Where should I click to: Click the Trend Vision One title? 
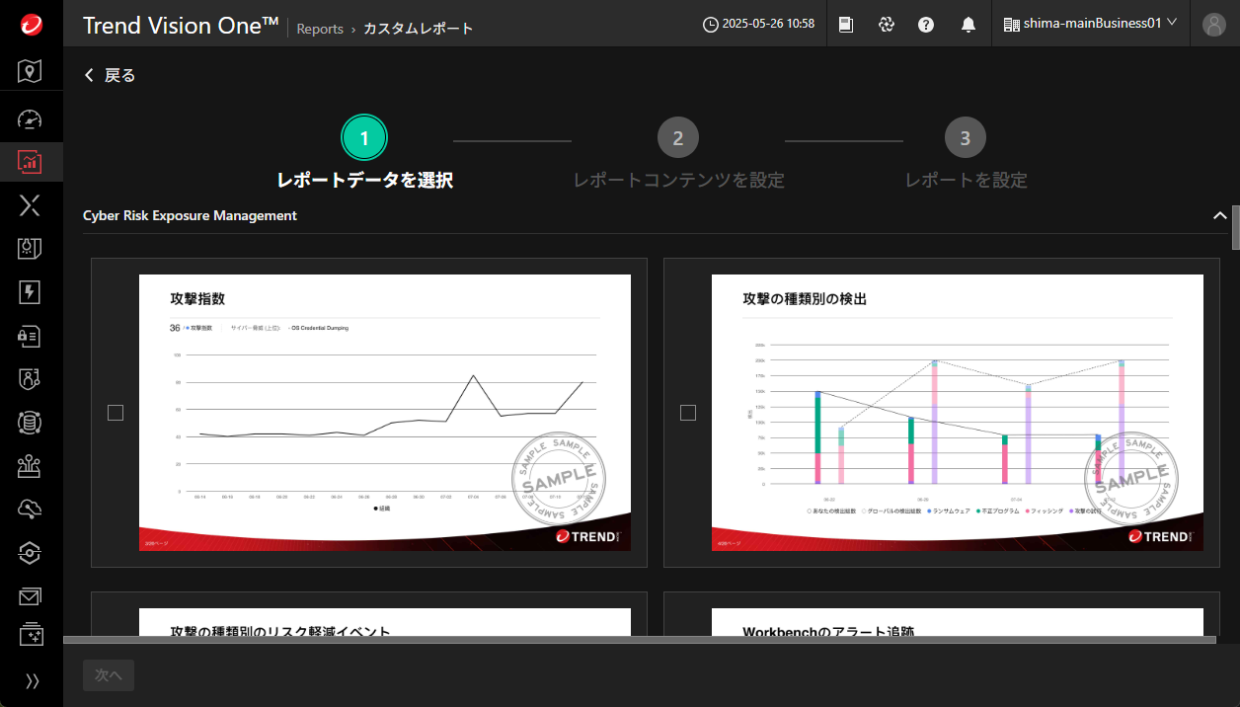click(x=181, y=26)
